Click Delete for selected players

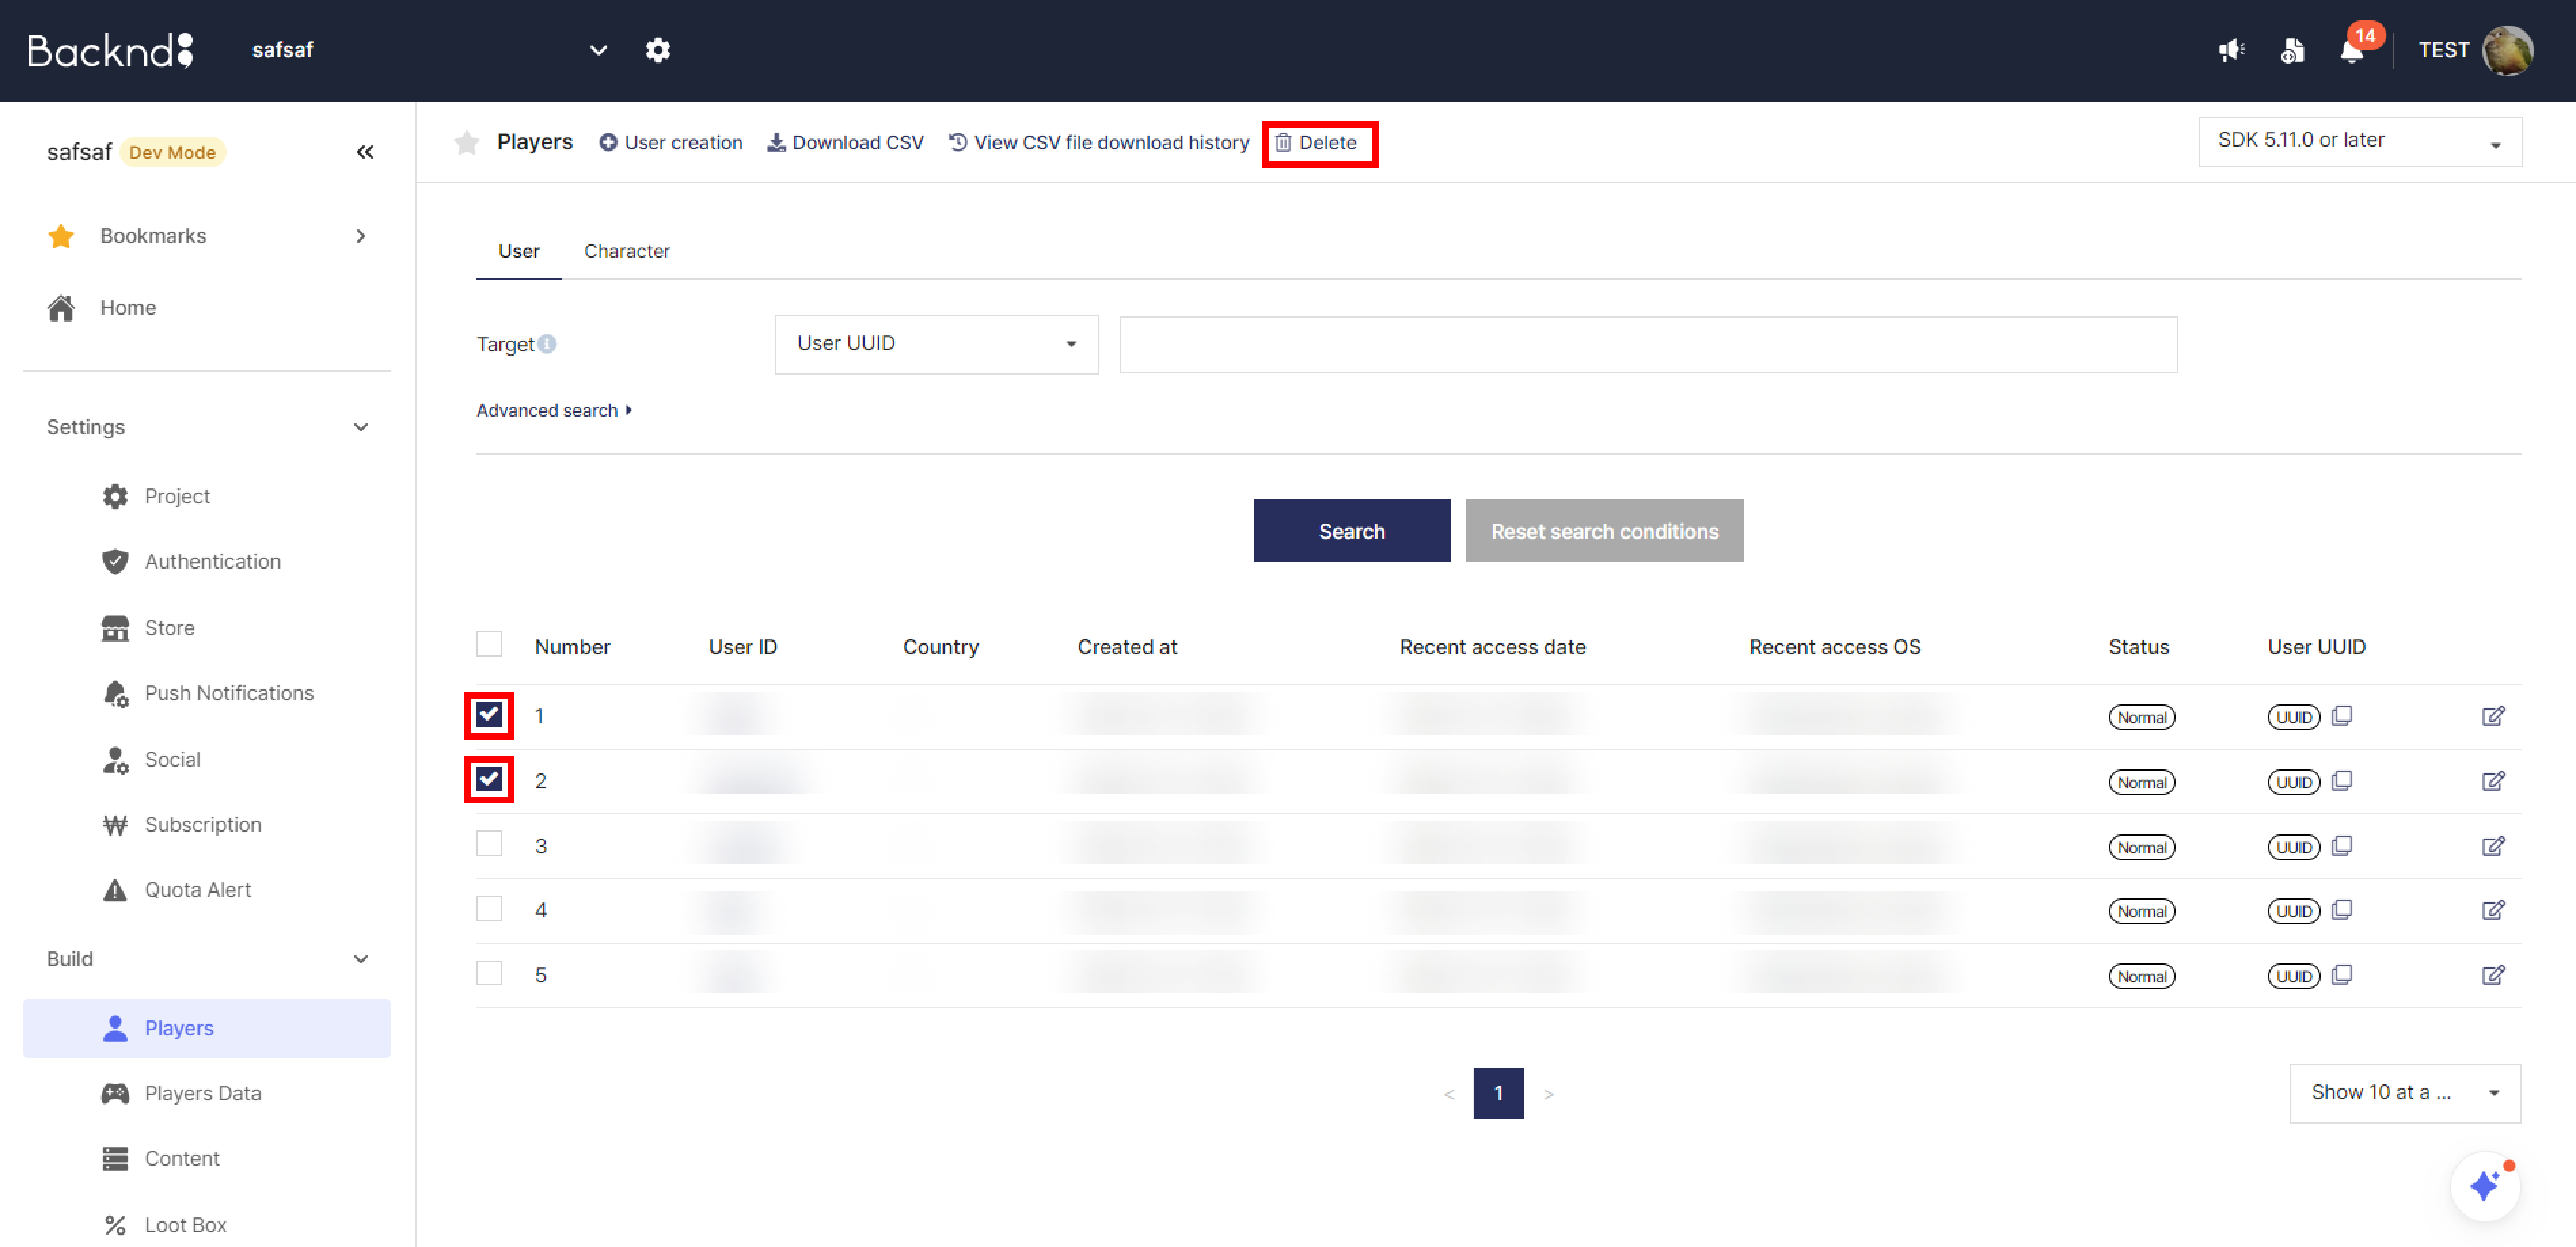(1317, 143)
